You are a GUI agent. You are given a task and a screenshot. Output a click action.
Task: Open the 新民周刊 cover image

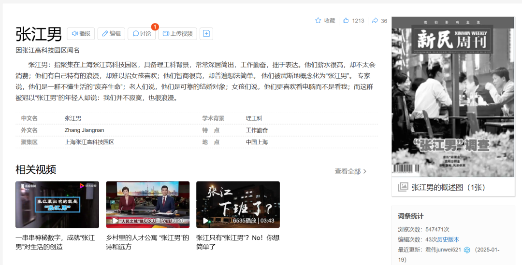(x=453, y=97)
